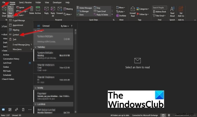Click the Search People field
This screenshot has width=197, height=117.
pyautogui.click(x=160, y=8)
